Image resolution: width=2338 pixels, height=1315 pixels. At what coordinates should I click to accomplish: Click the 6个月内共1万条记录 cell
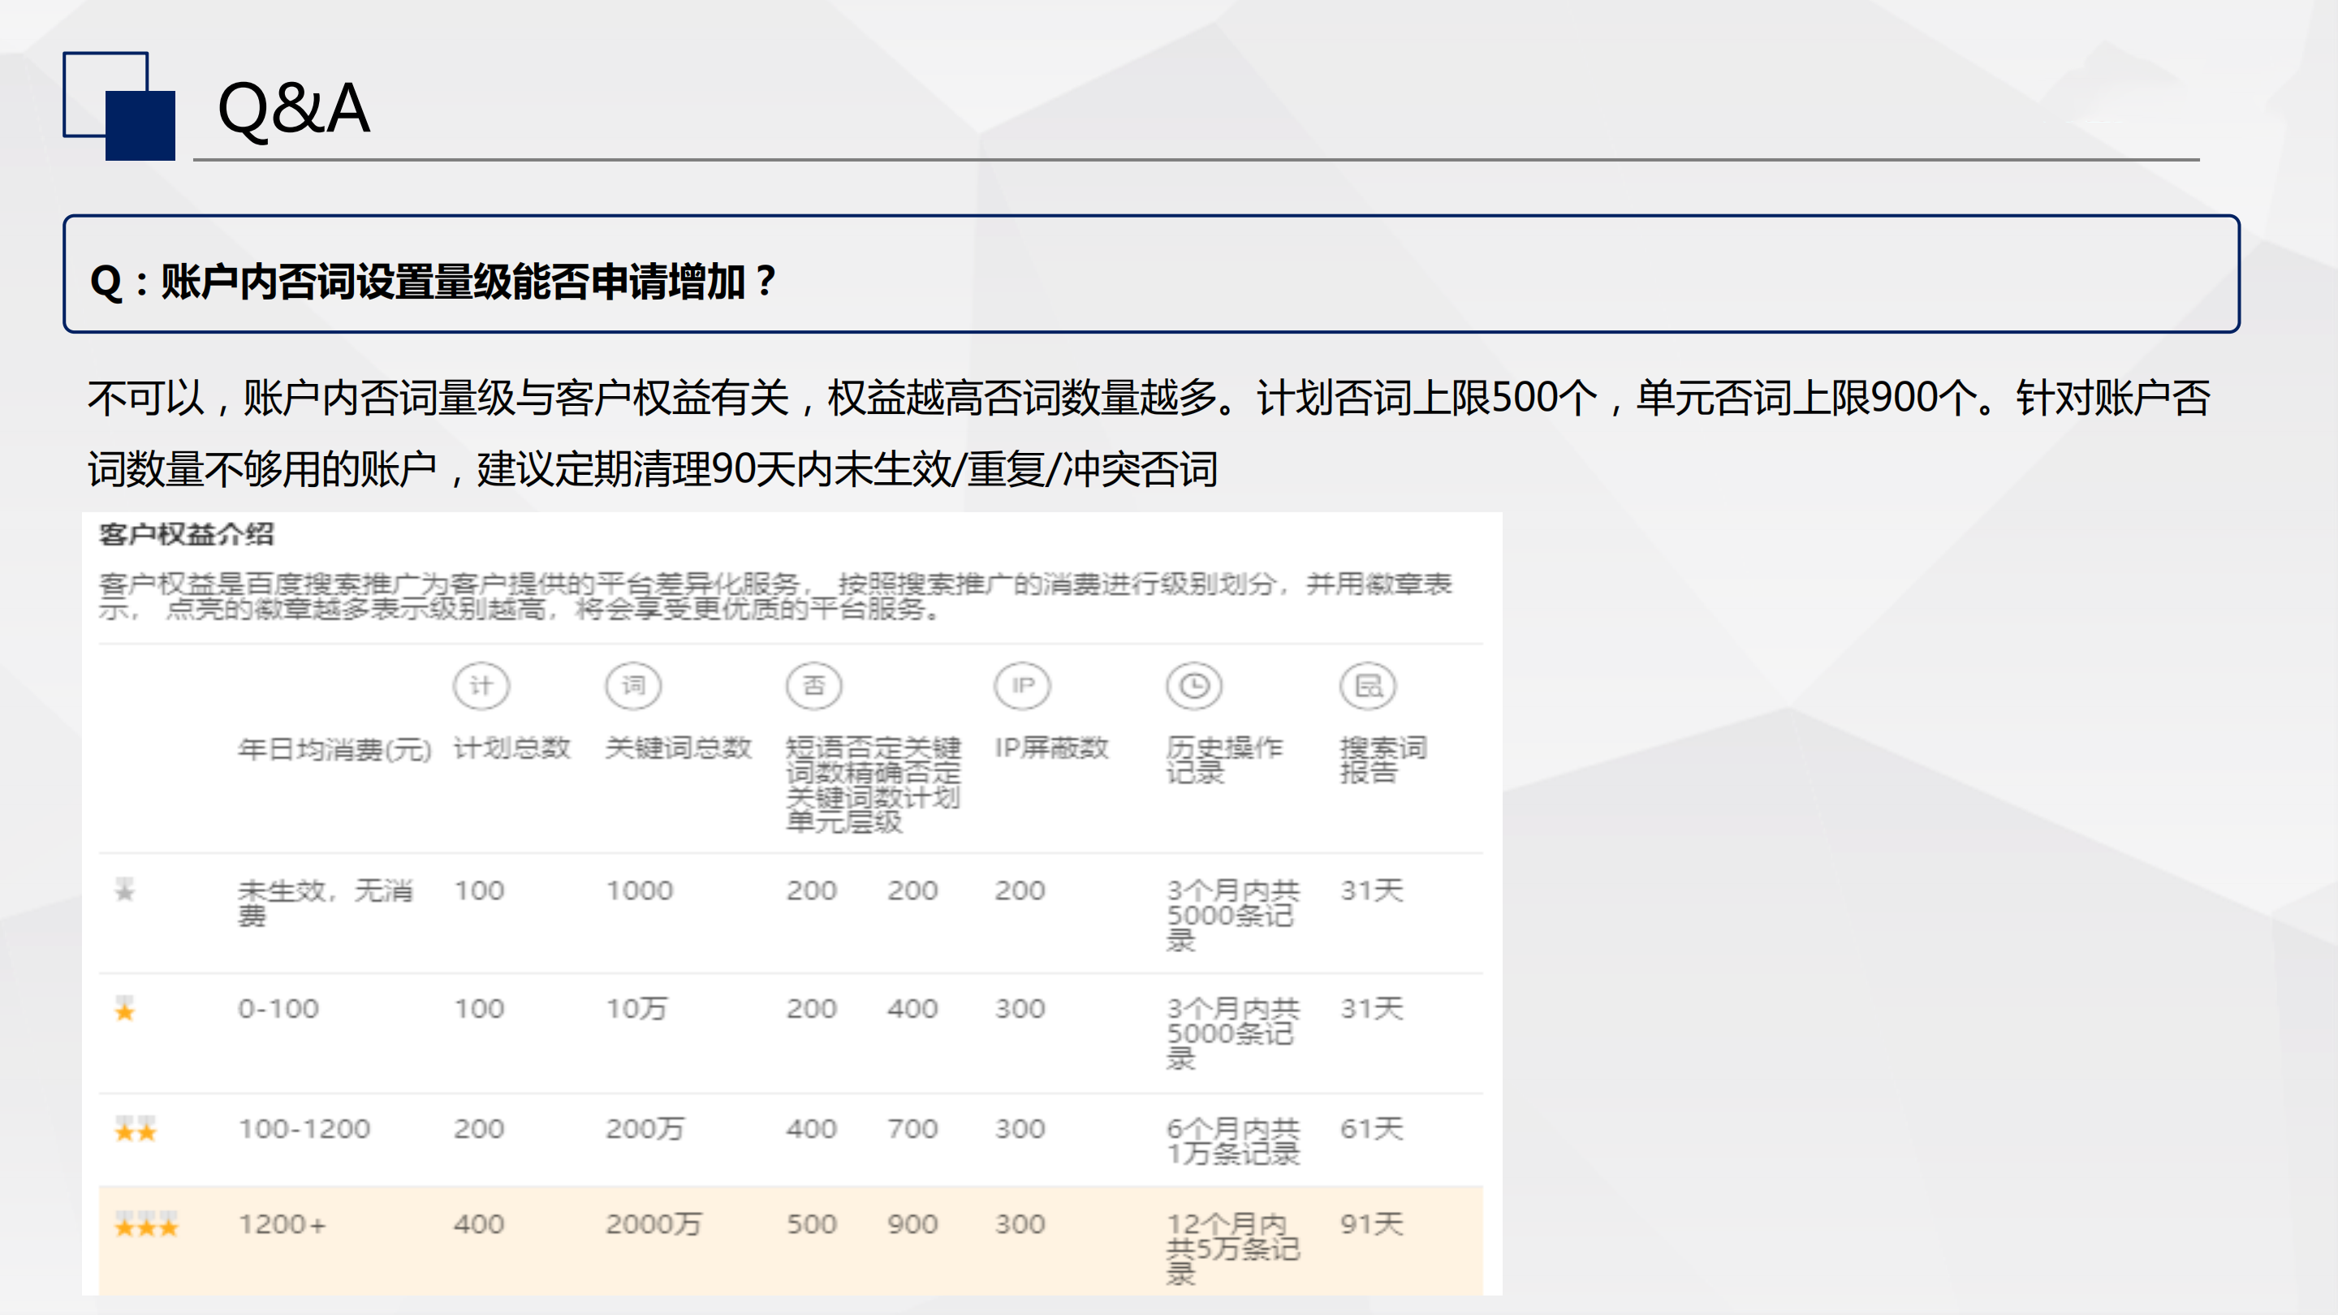click(1233, 1141)
